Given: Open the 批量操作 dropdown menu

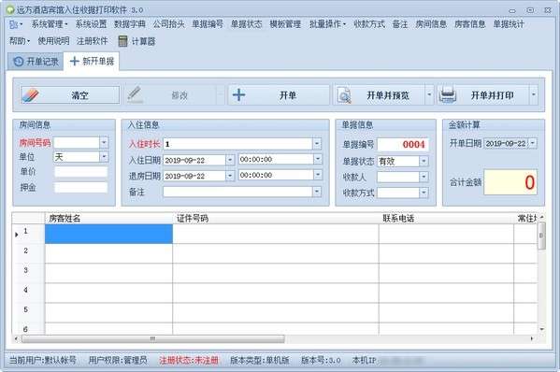Looking at the screenshot, I should click(x=327, y=24).
